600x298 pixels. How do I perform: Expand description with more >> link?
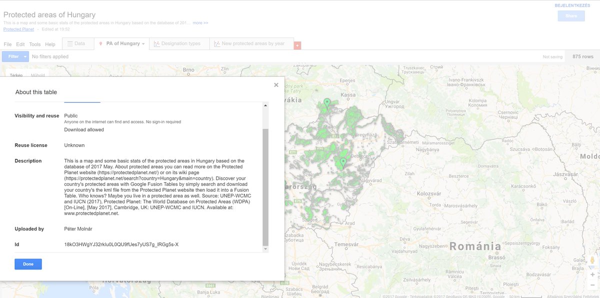pyautogui.click(x=200, y=23)
